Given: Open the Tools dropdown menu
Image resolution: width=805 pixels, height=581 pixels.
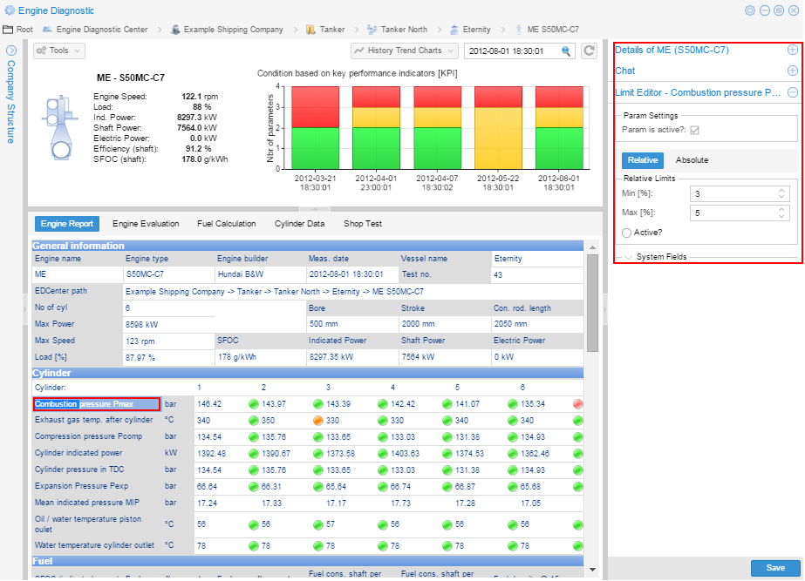Looking at the screenshot, I should tap(58, 51).
